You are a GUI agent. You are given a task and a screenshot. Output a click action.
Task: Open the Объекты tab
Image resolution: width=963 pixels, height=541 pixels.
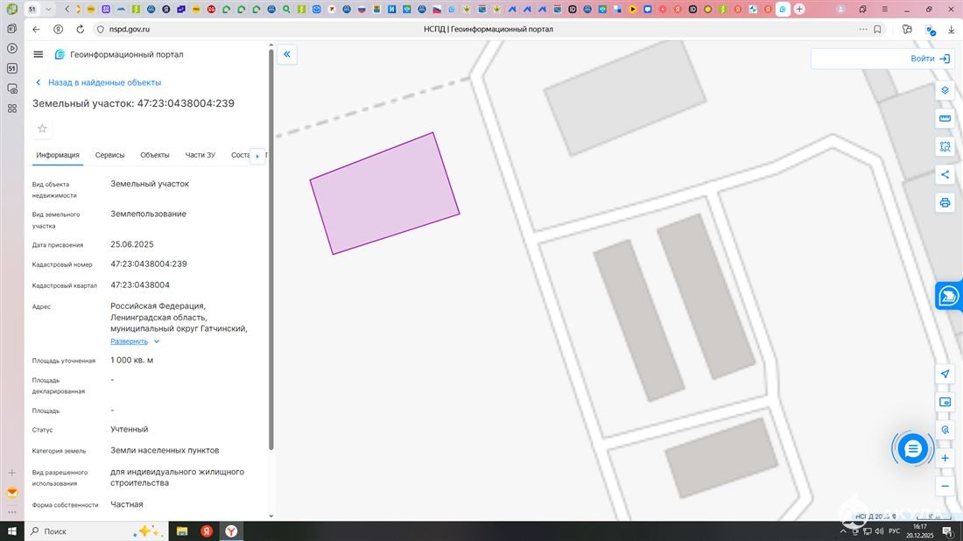pos(155,155)
